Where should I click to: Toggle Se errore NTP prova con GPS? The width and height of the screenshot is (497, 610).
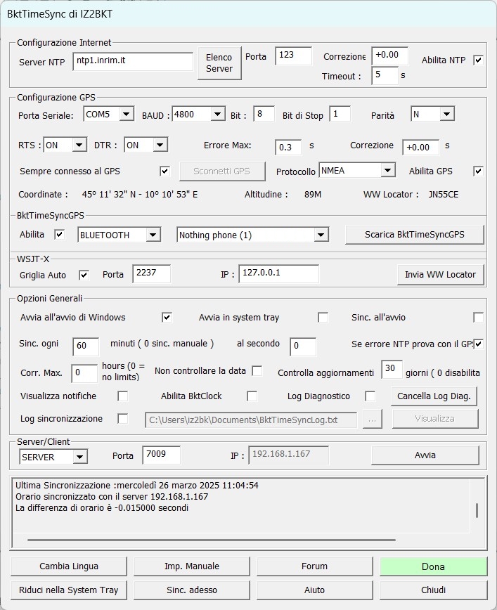click(x=478, y=344)
